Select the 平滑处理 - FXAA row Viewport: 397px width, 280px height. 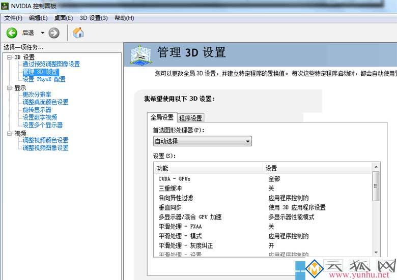[263, 227]
